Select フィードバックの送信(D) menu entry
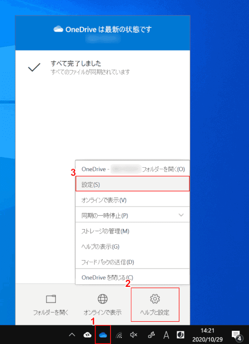The image size is (249, 344). 132,262
